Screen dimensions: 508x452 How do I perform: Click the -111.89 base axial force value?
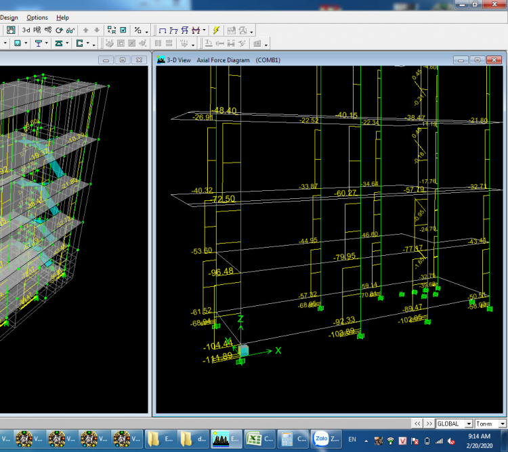(218, 358)
